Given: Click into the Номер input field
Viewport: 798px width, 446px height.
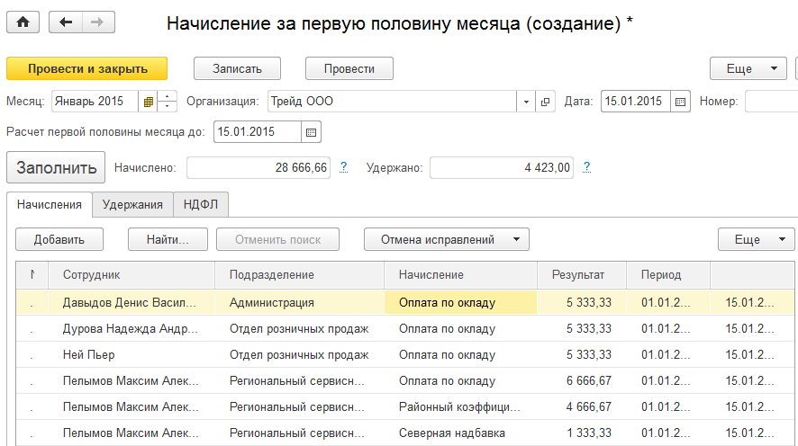Looking at the screenshot, I should 770,102.
